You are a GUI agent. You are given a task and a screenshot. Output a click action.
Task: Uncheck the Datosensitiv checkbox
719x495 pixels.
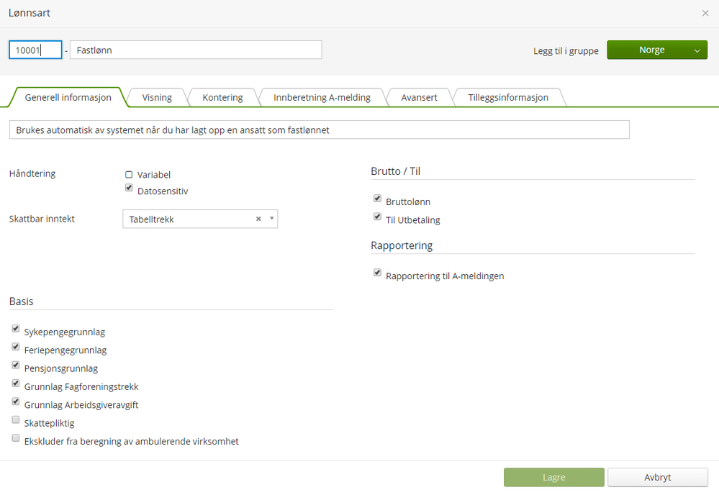(x=129, y=188)
